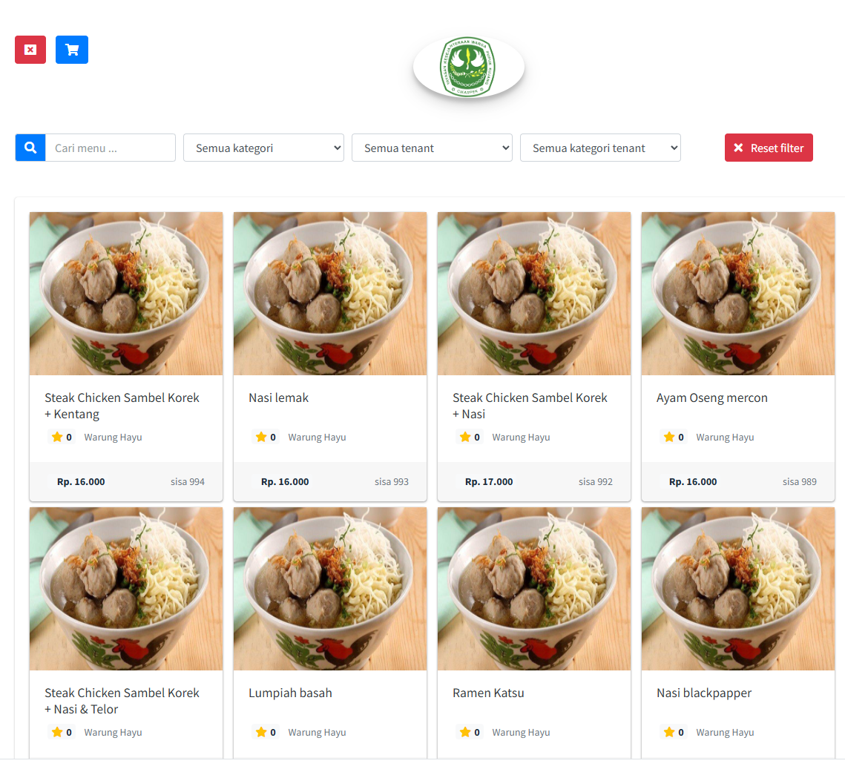This screenshot has height=775, width=845.
Task: Open the Semua tenant dropdown
Action: click(x=432, y=148)
